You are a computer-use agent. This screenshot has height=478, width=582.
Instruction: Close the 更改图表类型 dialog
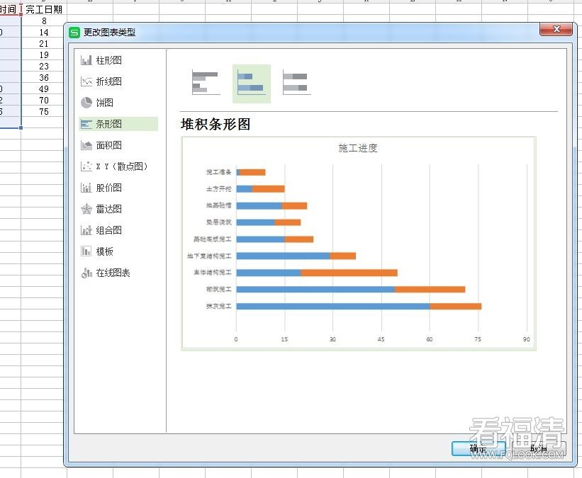tap(556, 29)
